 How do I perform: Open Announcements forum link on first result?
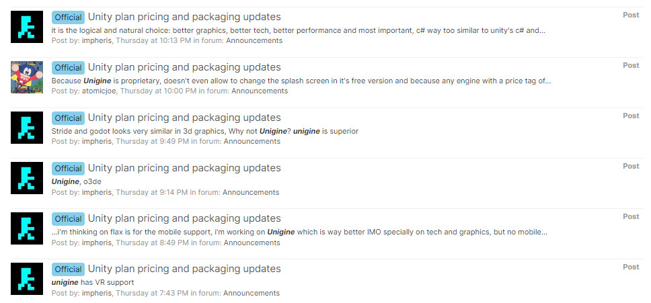coord(254,40)
